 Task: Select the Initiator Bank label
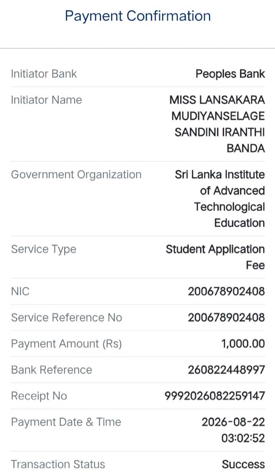tap(44, 74)
